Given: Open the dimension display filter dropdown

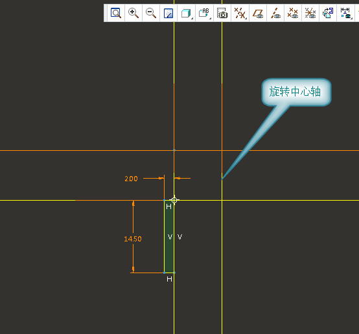Looking at the screenshot, I should click(346, 13).
